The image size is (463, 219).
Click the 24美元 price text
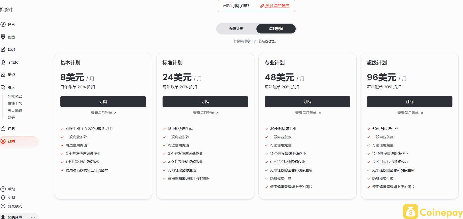(177, 77)
